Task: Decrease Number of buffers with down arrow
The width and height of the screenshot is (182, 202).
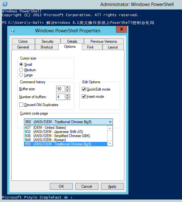Action: [68, 98]
